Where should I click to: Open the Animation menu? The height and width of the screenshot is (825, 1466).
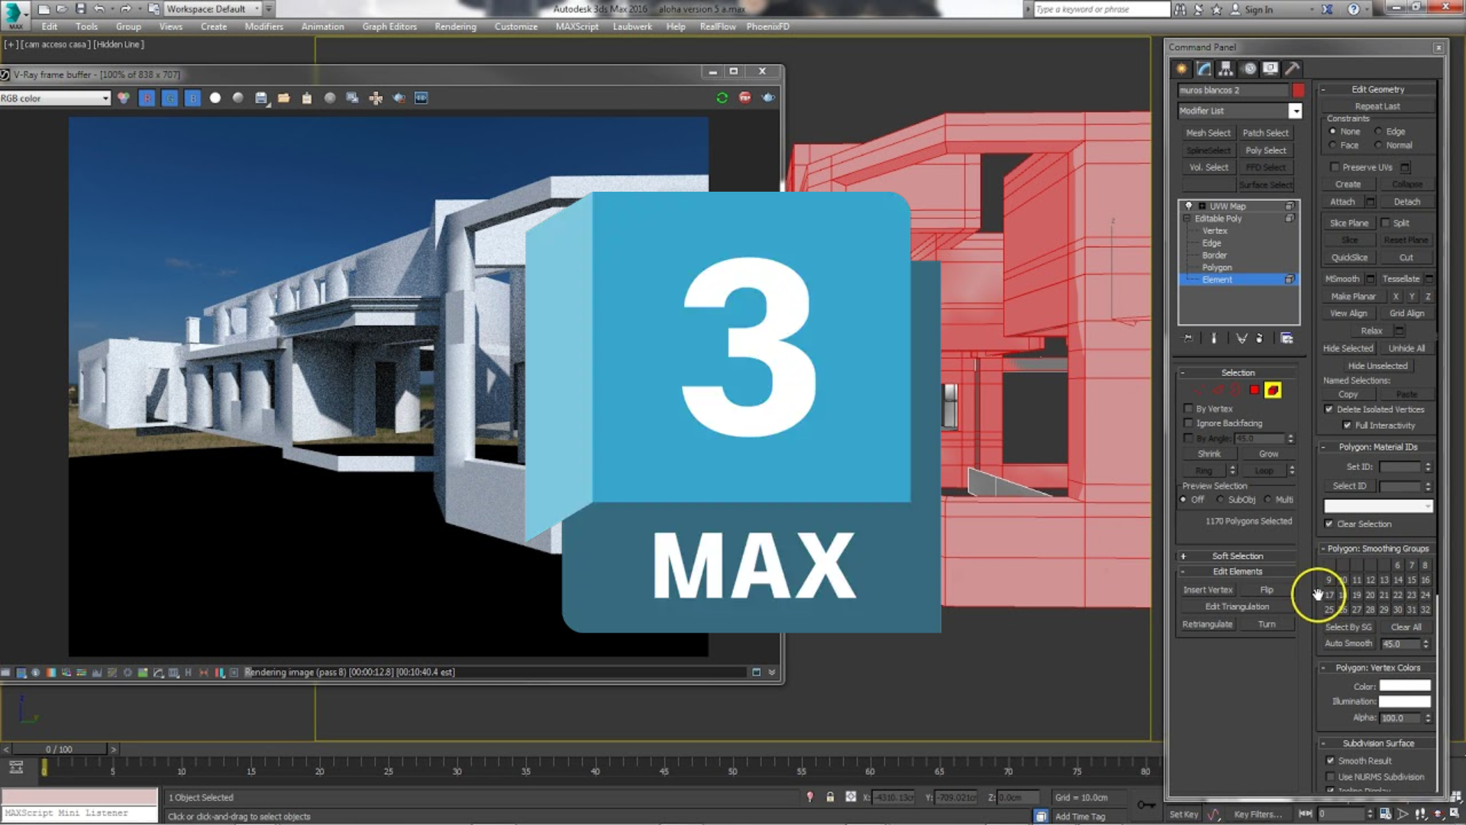(322, 27)
